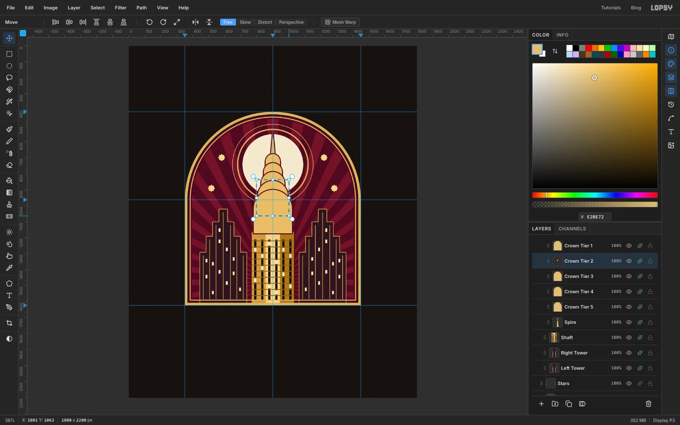Pick the red swatch in the palette

tap(589, 48)
